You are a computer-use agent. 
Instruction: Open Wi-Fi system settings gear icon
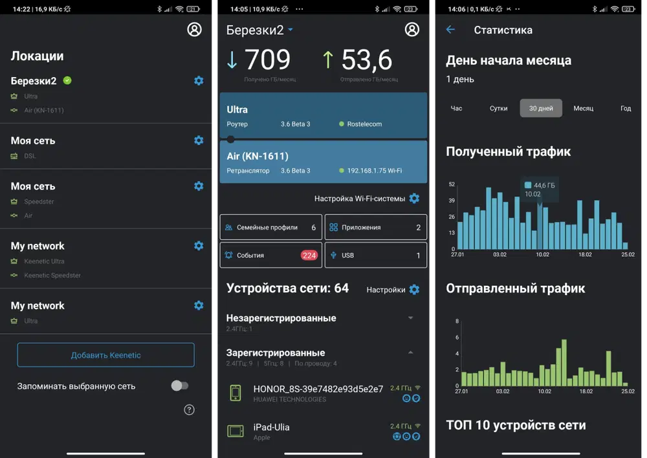pyautogui.click(x=414, y=199)
